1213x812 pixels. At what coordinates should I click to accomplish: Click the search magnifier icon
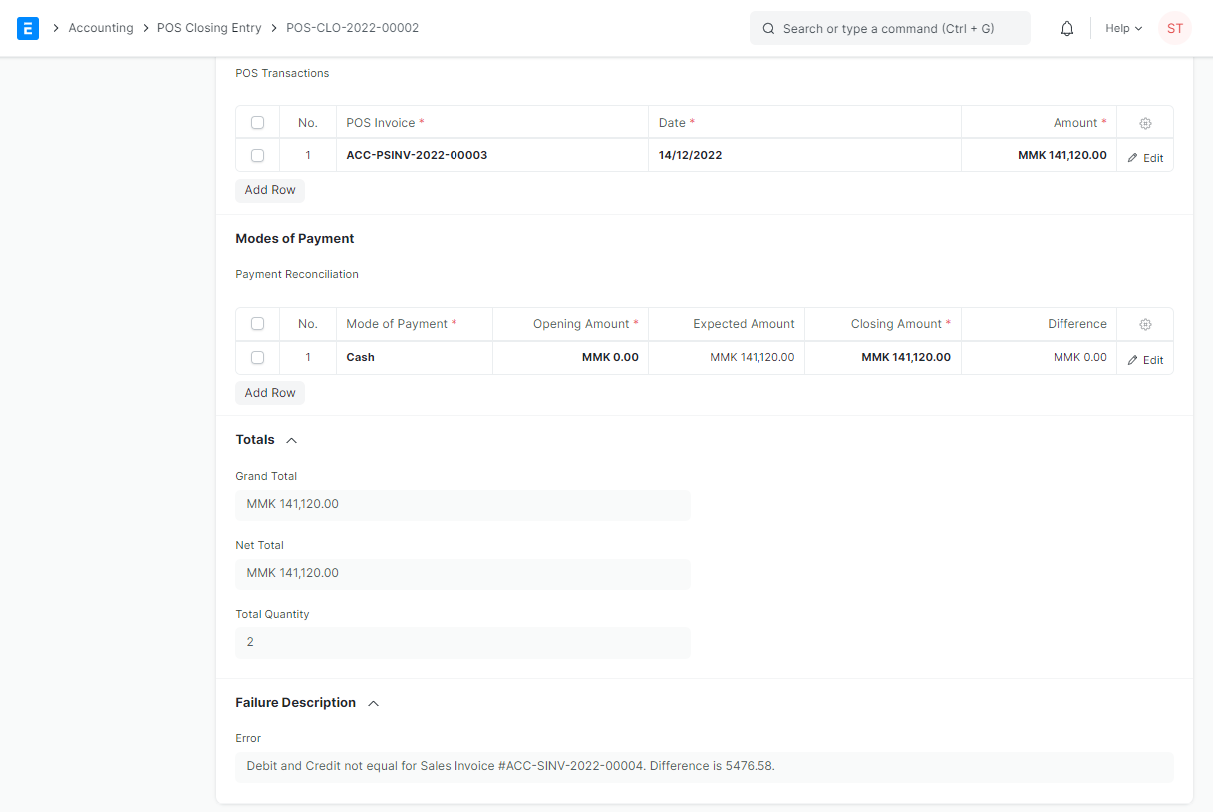point(767,28)
